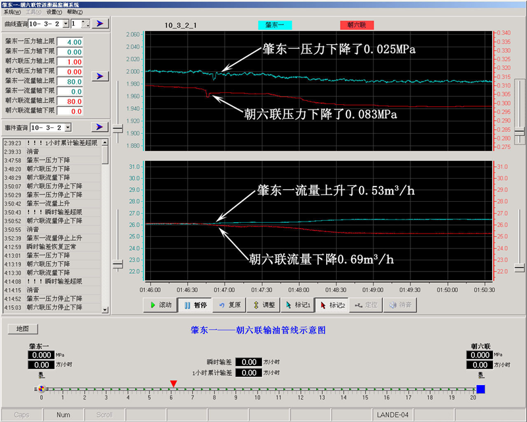Click the 肇东一压力轴上限 input field
The image size is (527, 422).
70,42
